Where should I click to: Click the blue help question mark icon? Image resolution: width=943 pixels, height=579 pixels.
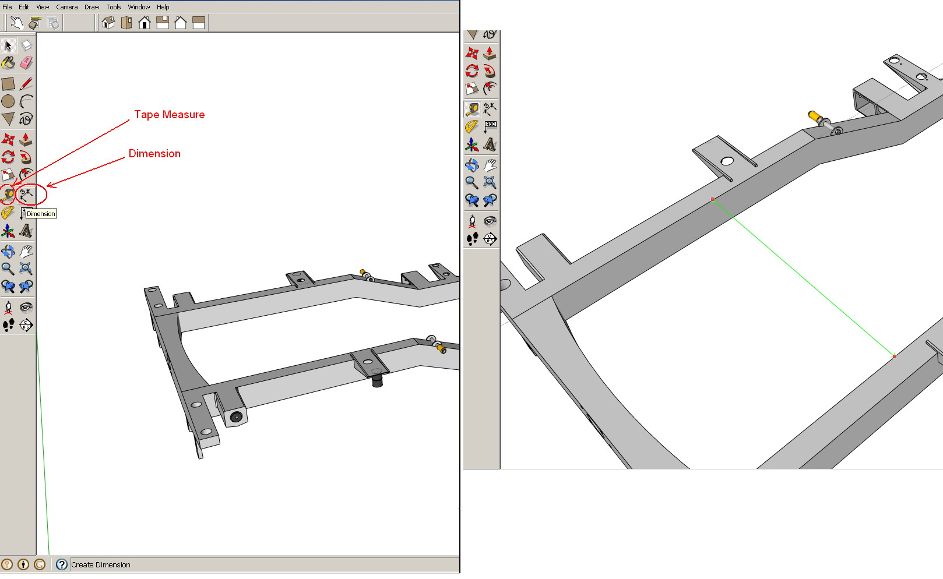click(61, 564)
